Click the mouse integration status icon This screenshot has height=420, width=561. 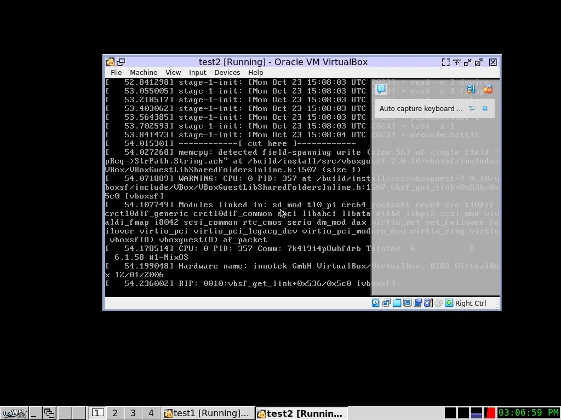[x=438, y=302]
